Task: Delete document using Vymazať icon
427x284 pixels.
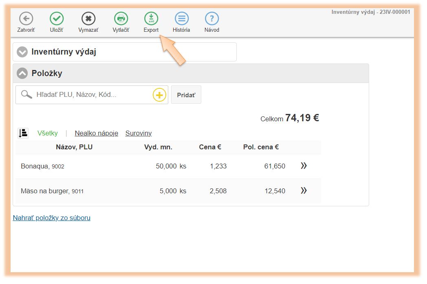Action: [88, 19]
